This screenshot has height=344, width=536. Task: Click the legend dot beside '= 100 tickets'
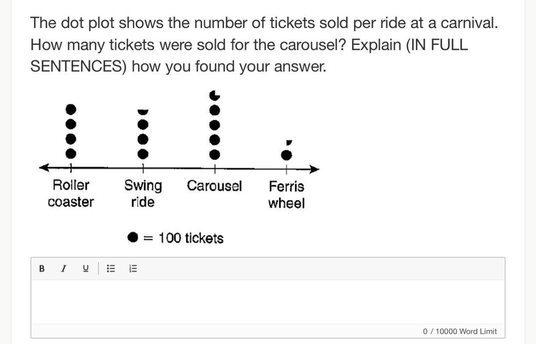tap(133, 238)
